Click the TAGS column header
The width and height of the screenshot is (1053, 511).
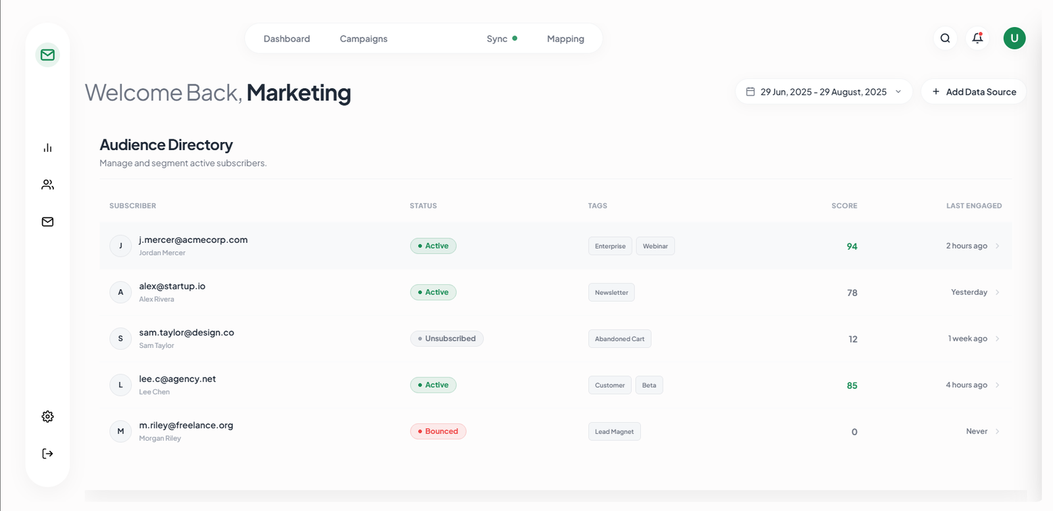coord(598,206)
